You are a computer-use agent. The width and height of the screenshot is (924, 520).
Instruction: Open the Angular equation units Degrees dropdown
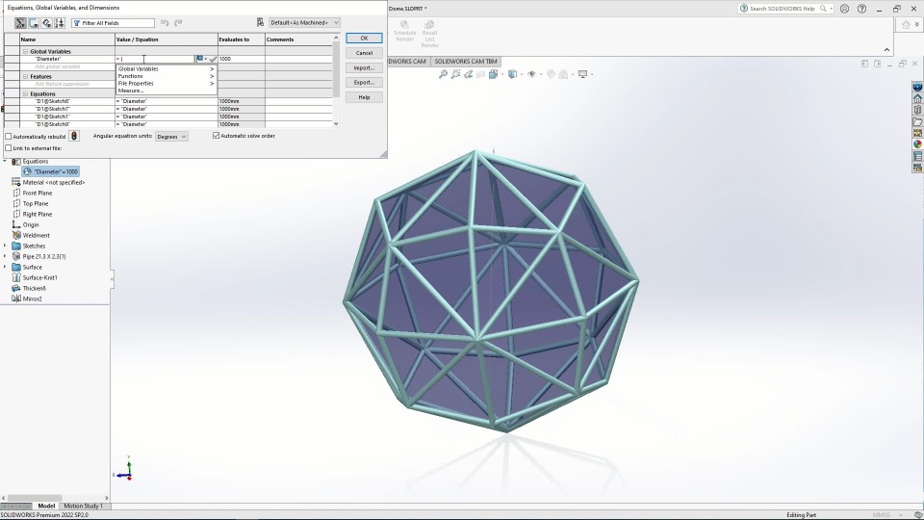[x=171, y=136]
